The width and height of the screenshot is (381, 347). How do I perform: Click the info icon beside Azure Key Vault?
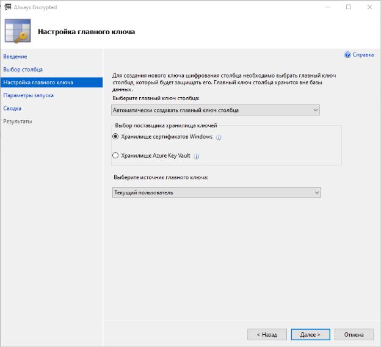point(197,156)
